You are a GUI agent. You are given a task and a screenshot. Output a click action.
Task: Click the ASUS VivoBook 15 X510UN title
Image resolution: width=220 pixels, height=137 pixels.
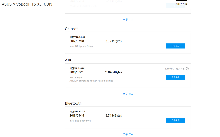[x=27, y=4]
